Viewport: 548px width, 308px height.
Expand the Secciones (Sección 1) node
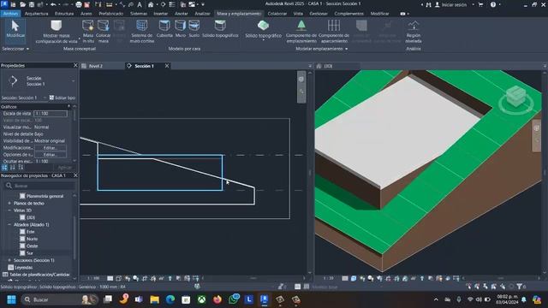[9, 260]
